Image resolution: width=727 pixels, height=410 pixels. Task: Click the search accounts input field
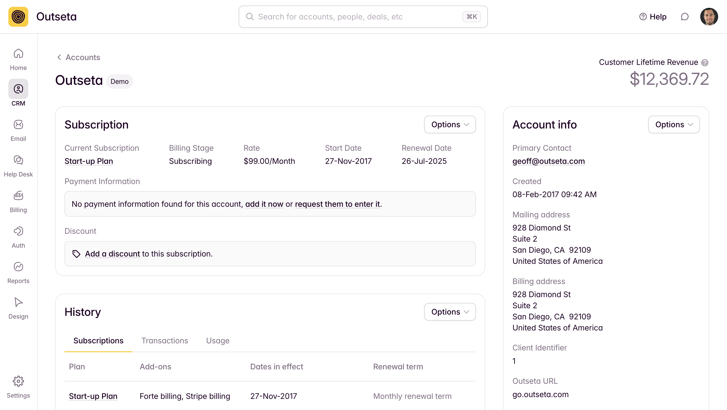(358, 17)
